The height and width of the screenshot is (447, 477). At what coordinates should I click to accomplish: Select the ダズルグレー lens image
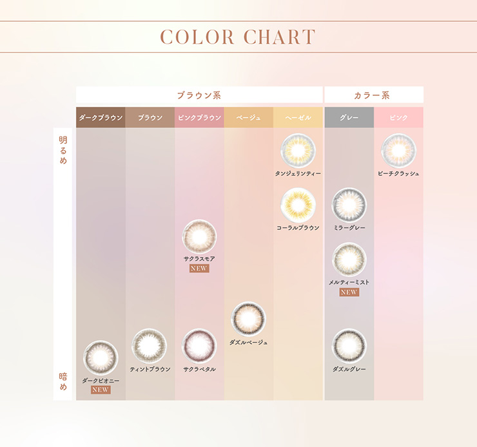coord(349,346)
